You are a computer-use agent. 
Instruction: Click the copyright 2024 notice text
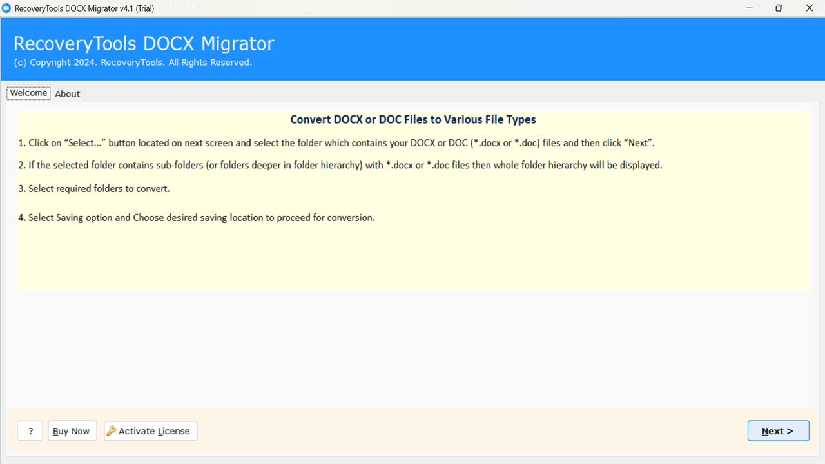coord(133,63)
